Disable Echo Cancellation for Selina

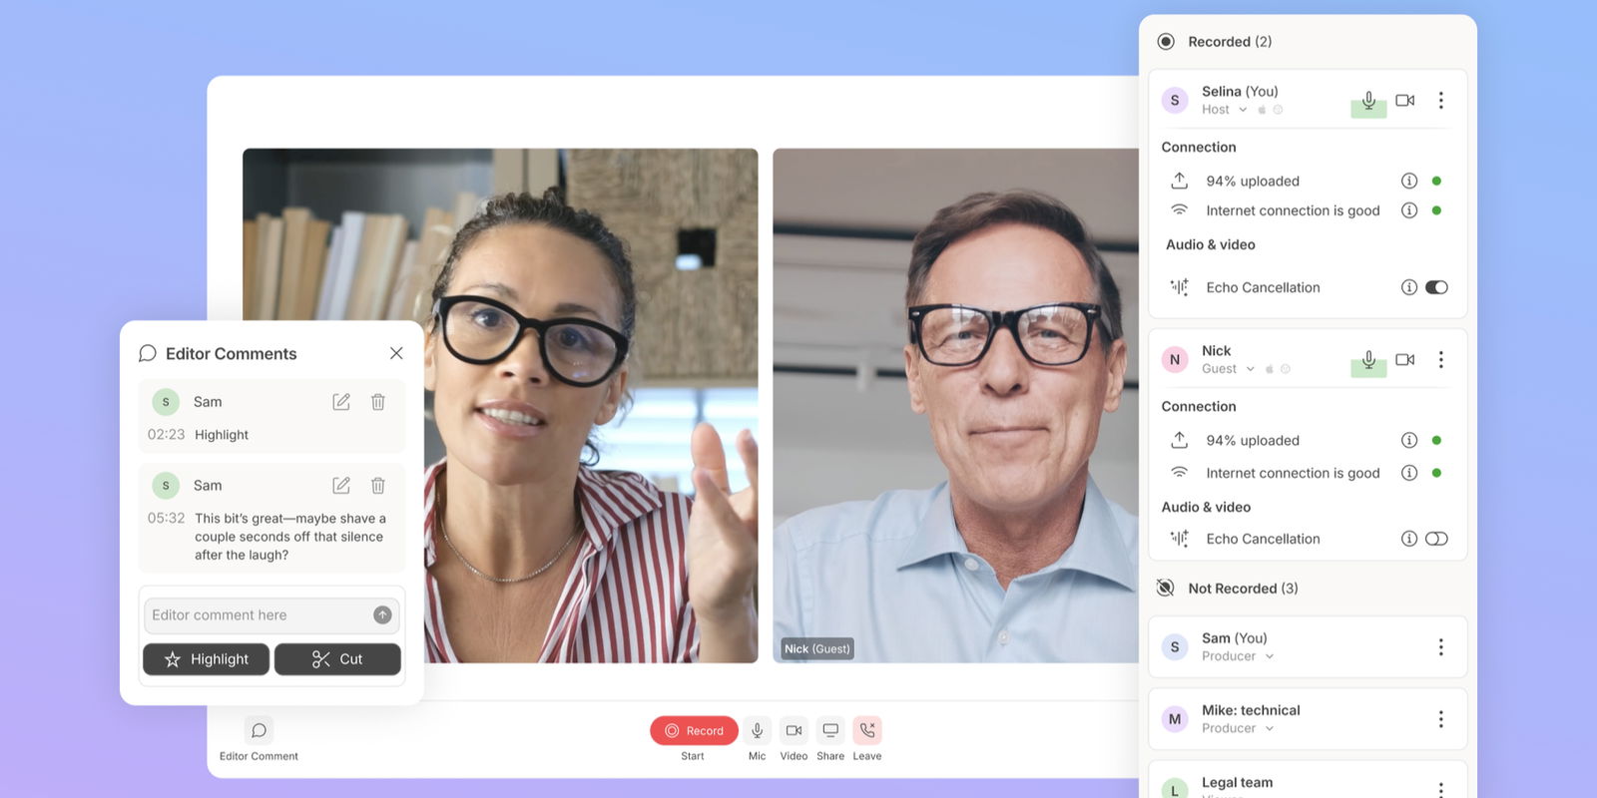coord(1436,287)
